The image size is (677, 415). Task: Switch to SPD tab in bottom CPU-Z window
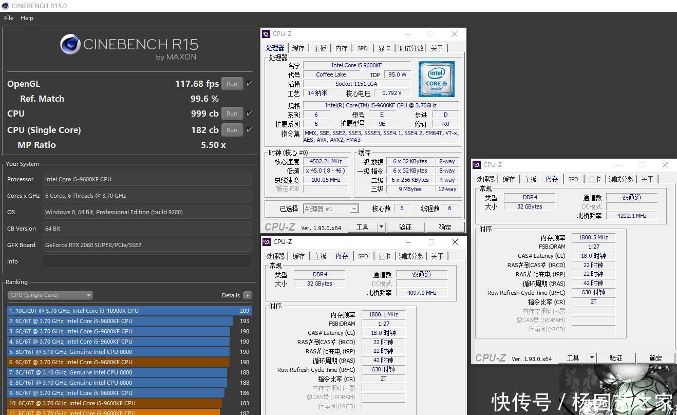[x=363, y=256]
